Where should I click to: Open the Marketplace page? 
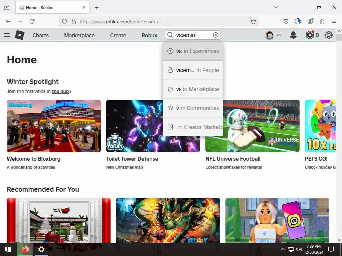(79, 35)
